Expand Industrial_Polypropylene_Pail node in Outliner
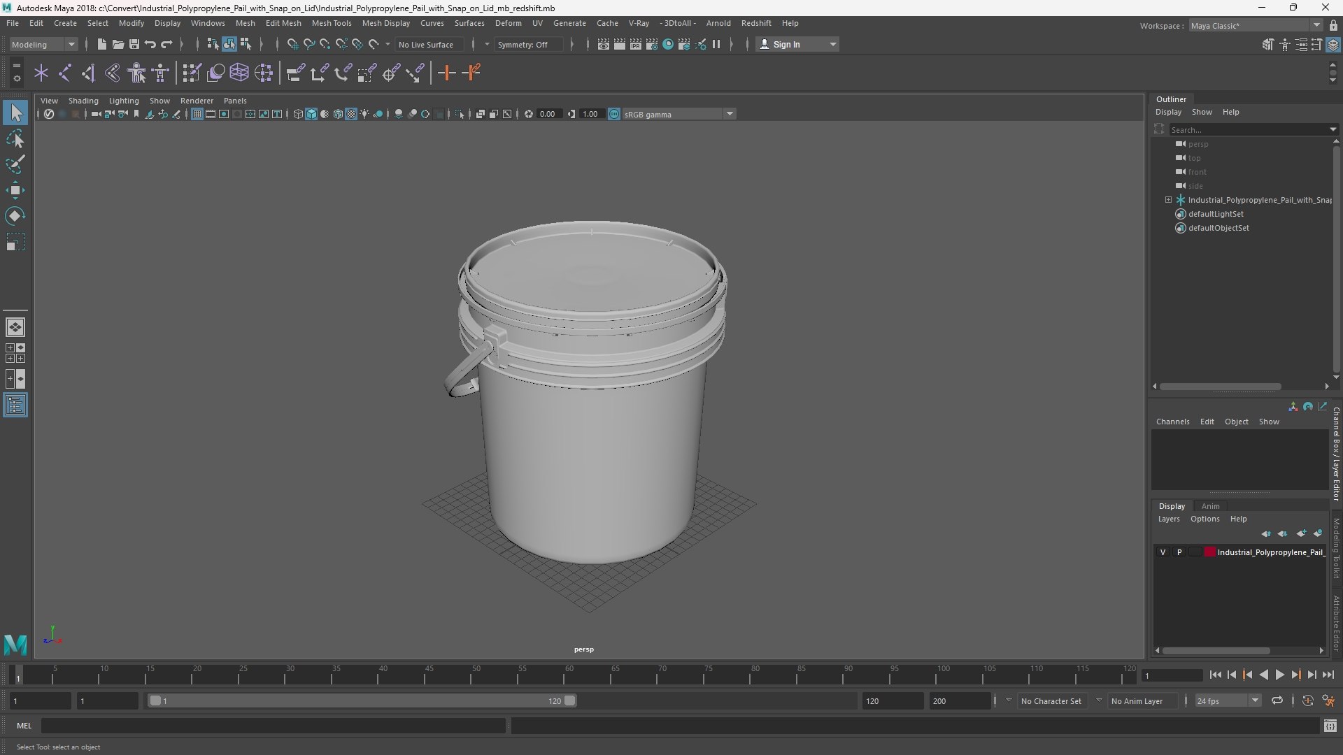The image size is (1343, 755). [1168, 200]
